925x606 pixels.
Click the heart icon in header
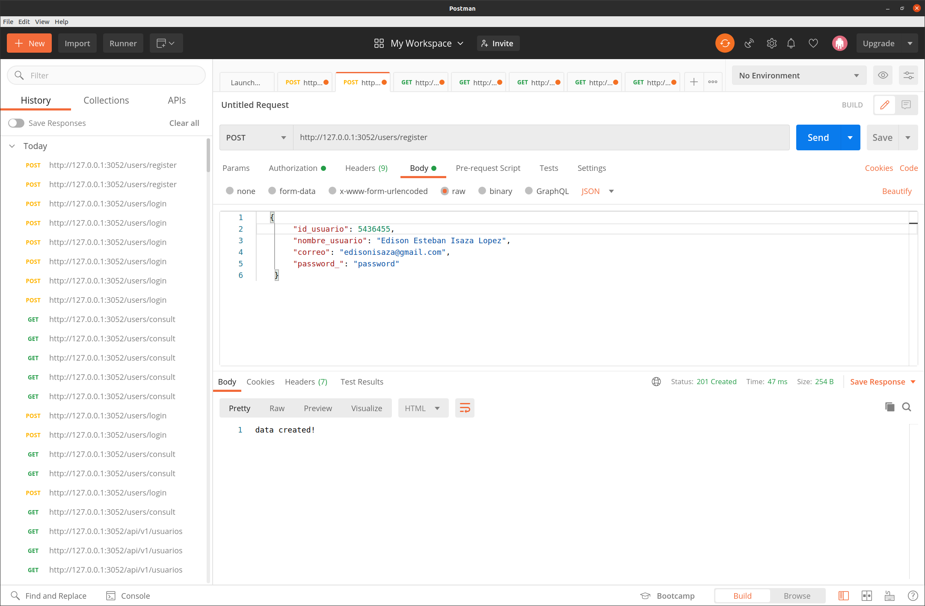[x=813, y=43]
